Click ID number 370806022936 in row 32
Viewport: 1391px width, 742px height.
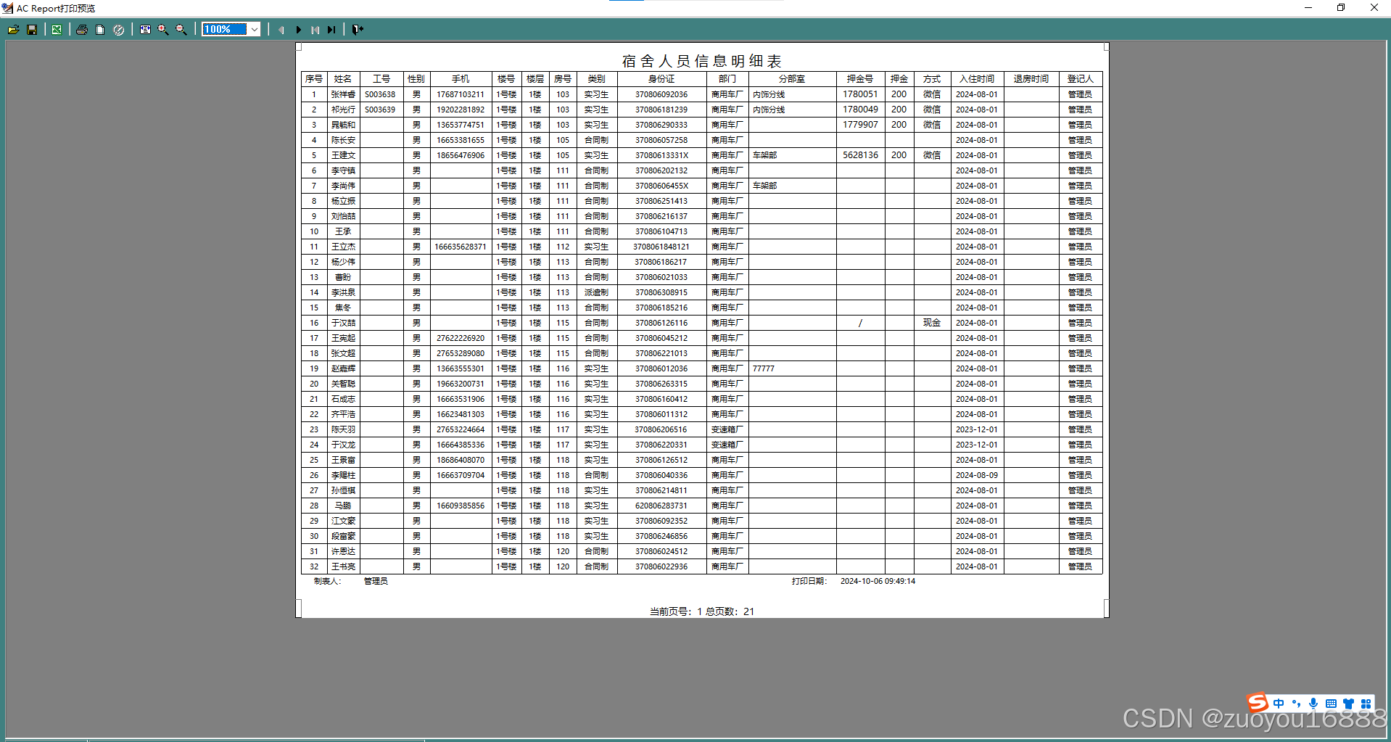(661, 566)
